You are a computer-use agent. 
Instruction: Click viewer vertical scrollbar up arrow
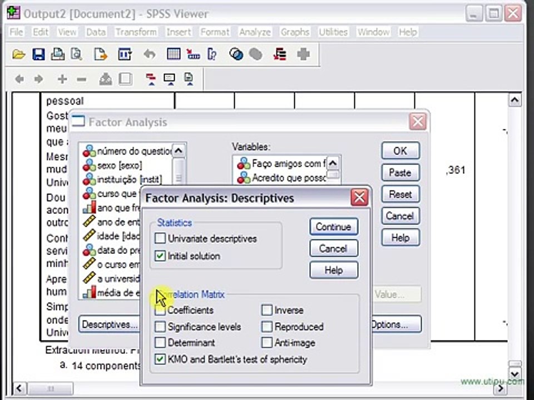click(515, 100)
